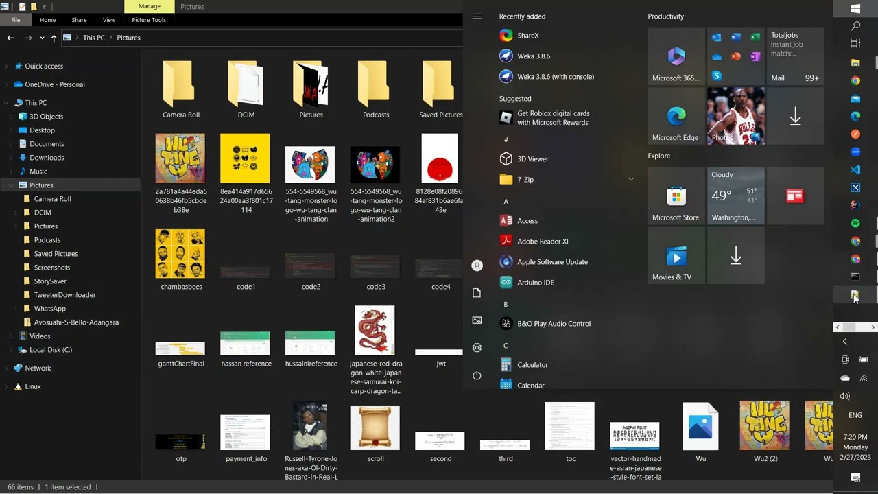878x494 pixels.
Task: Open the Picture Tools tab
Action: (149, 20)
